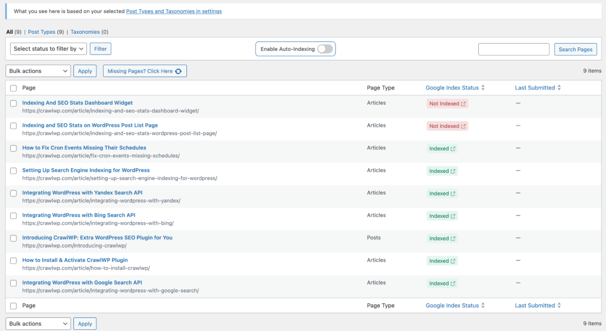Image resolution: width=606 pixels, height=331 pixels.
Task: Check box for Integrating WordPress with Google Search API
Action: click(14, 283)
